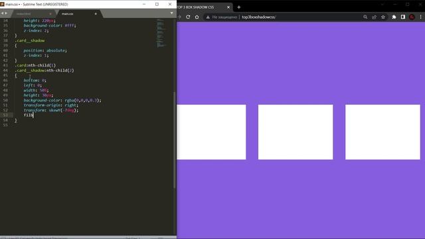Click the rgba background-color line
This screenshot has width=425, height=239.
pyautogui.click(x=62, y=100)
